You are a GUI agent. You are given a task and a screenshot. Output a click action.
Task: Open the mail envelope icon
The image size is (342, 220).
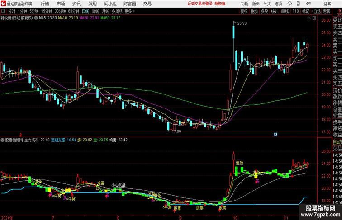[x=308, y=4]
